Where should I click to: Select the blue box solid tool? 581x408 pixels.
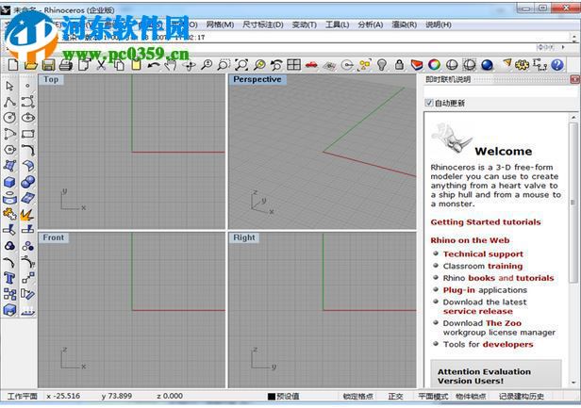[9, 182]
